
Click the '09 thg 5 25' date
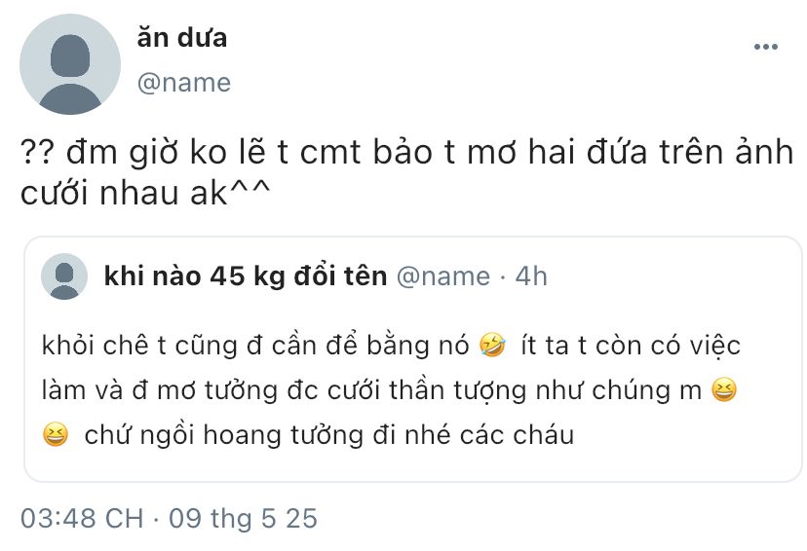243,518
